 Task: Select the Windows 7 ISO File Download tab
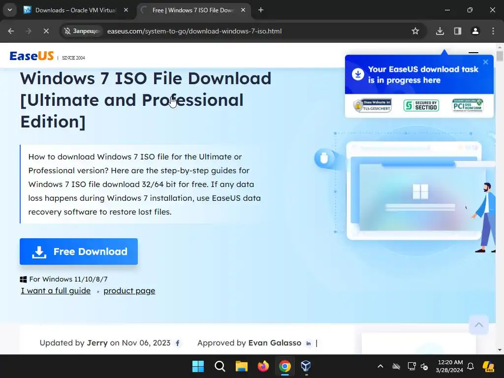193,10
